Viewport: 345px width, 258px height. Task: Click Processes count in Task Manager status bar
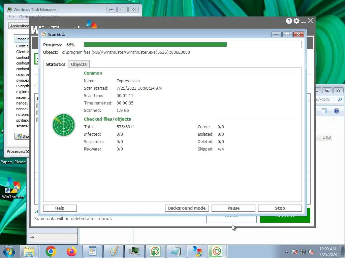click(18, 152)
